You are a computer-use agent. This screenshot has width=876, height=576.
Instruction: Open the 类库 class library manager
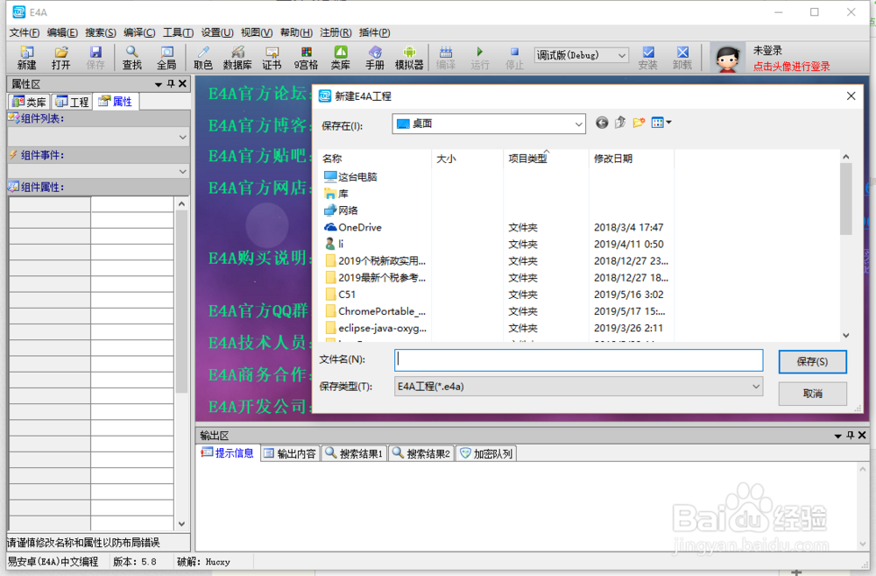340,57
